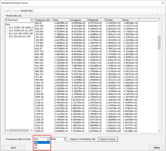Click Decibel value -9.876245e+00

[113, 131]
